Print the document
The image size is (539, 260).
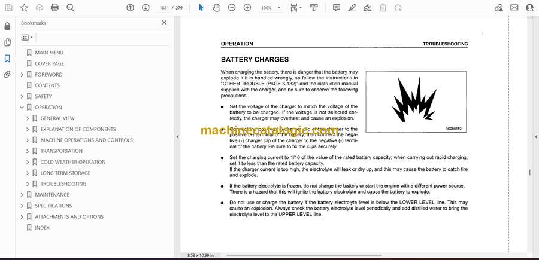point(54,8)
